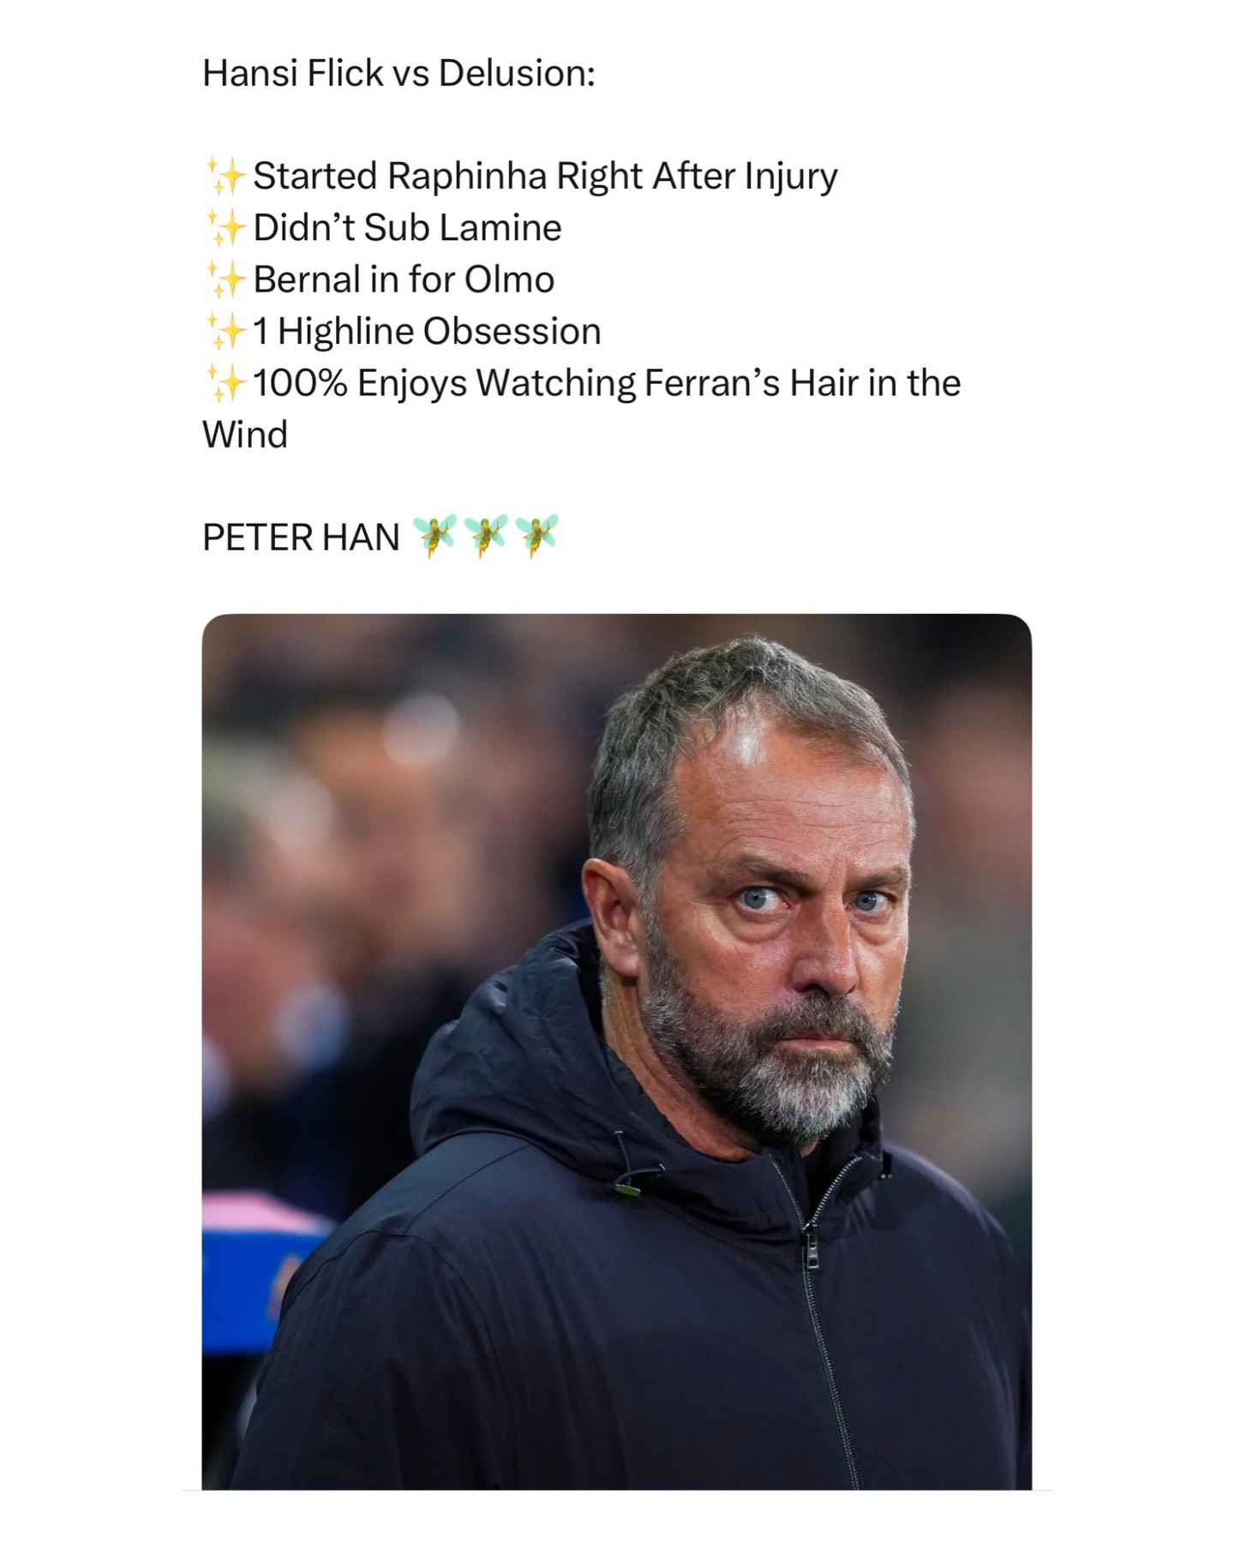The width and height of the screenshot is (1234, 1544).
Task: Click the sparkle emoji before "Started Raphinha"
Action: 225,177
